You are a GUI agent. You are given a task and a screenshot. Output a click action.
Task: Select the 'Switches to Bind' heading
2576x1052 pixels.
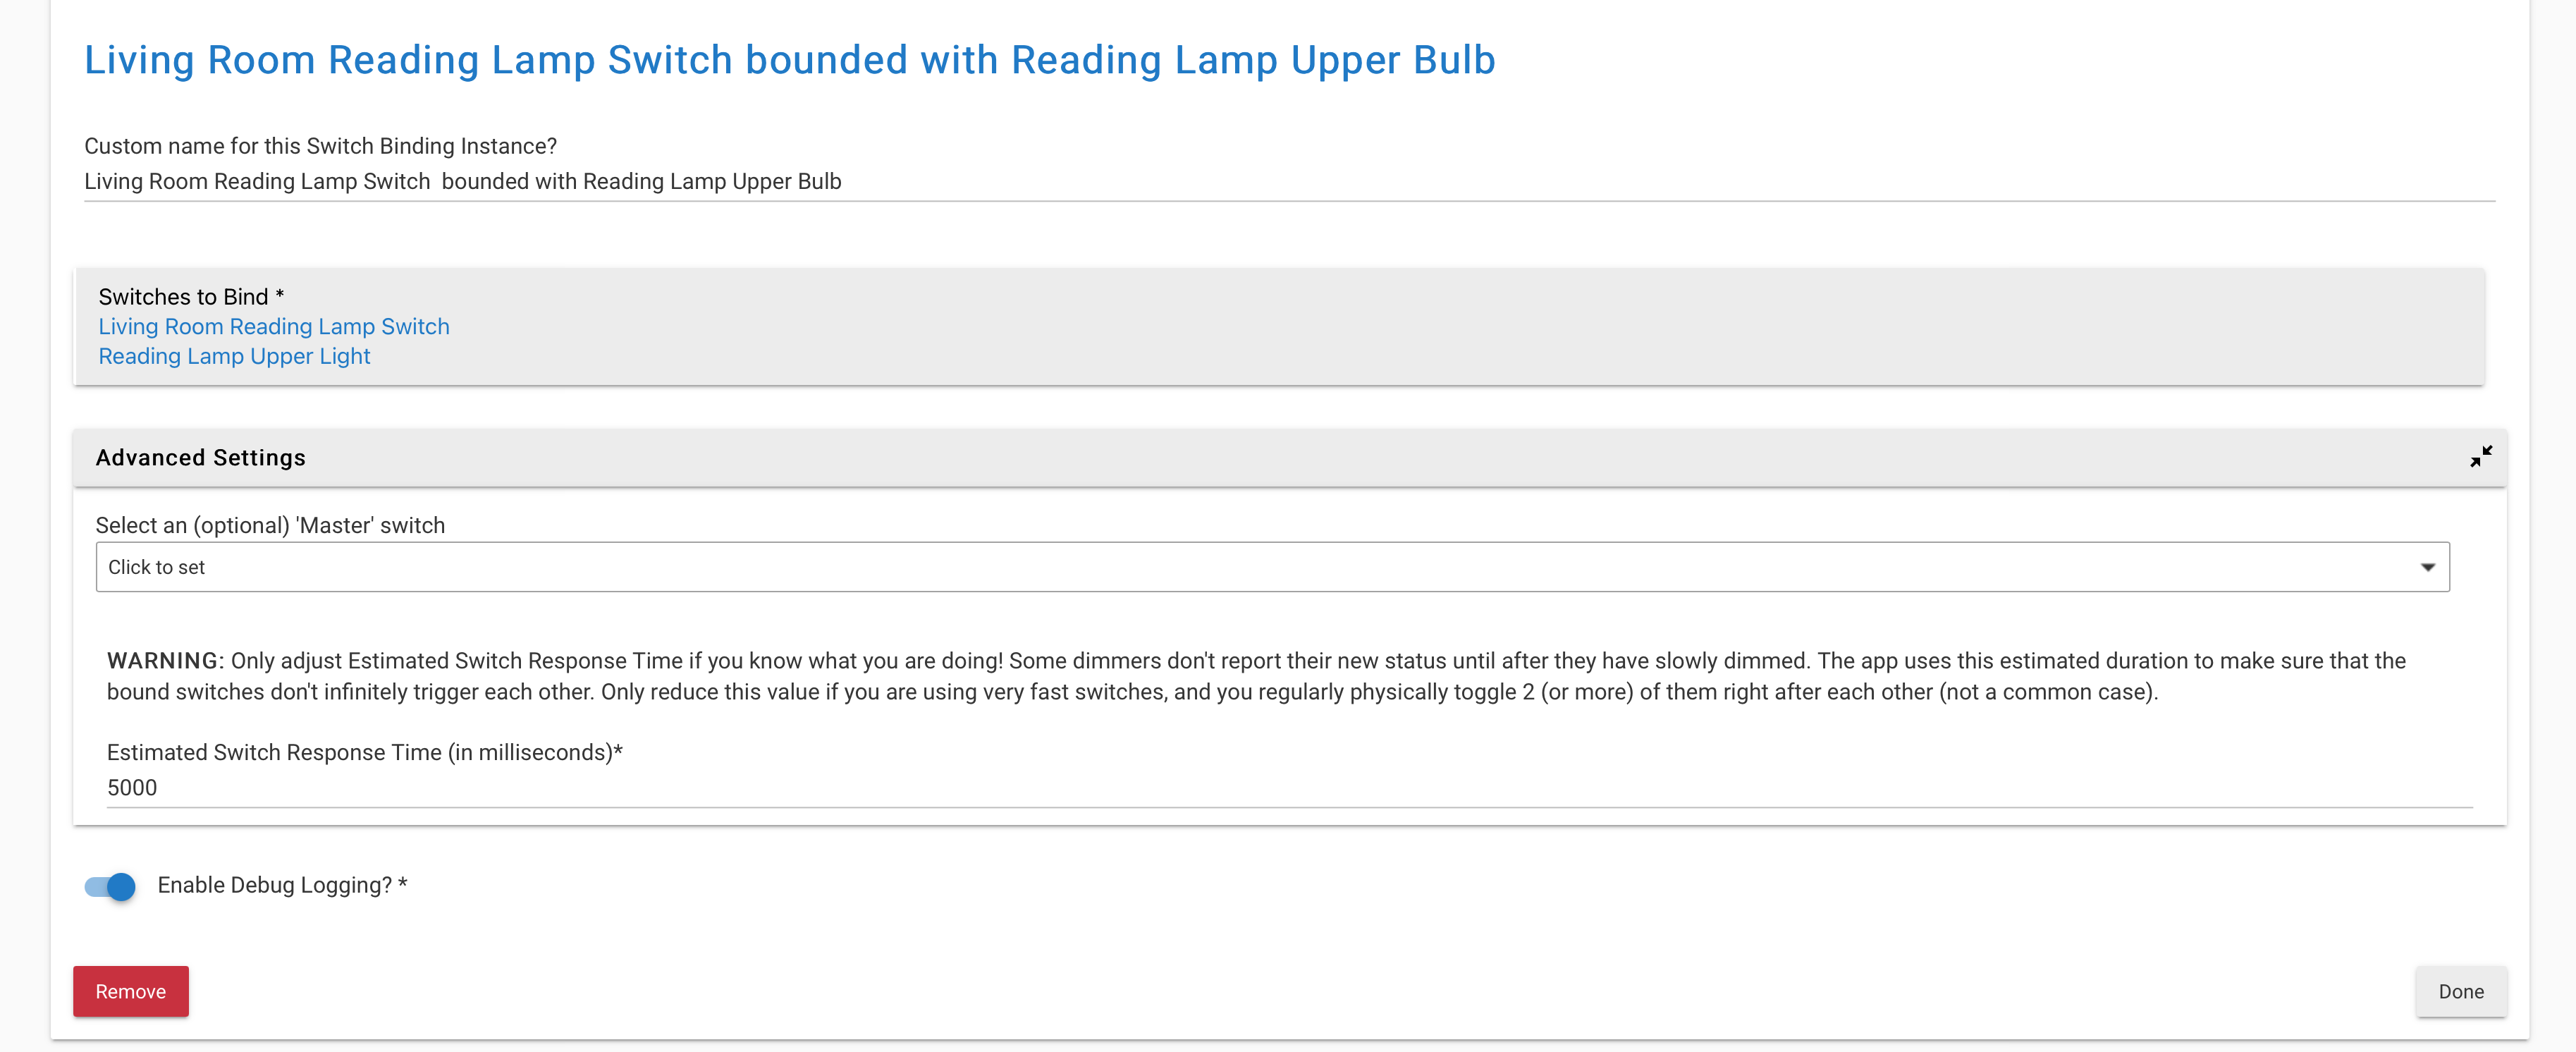(x=191, y=297)
